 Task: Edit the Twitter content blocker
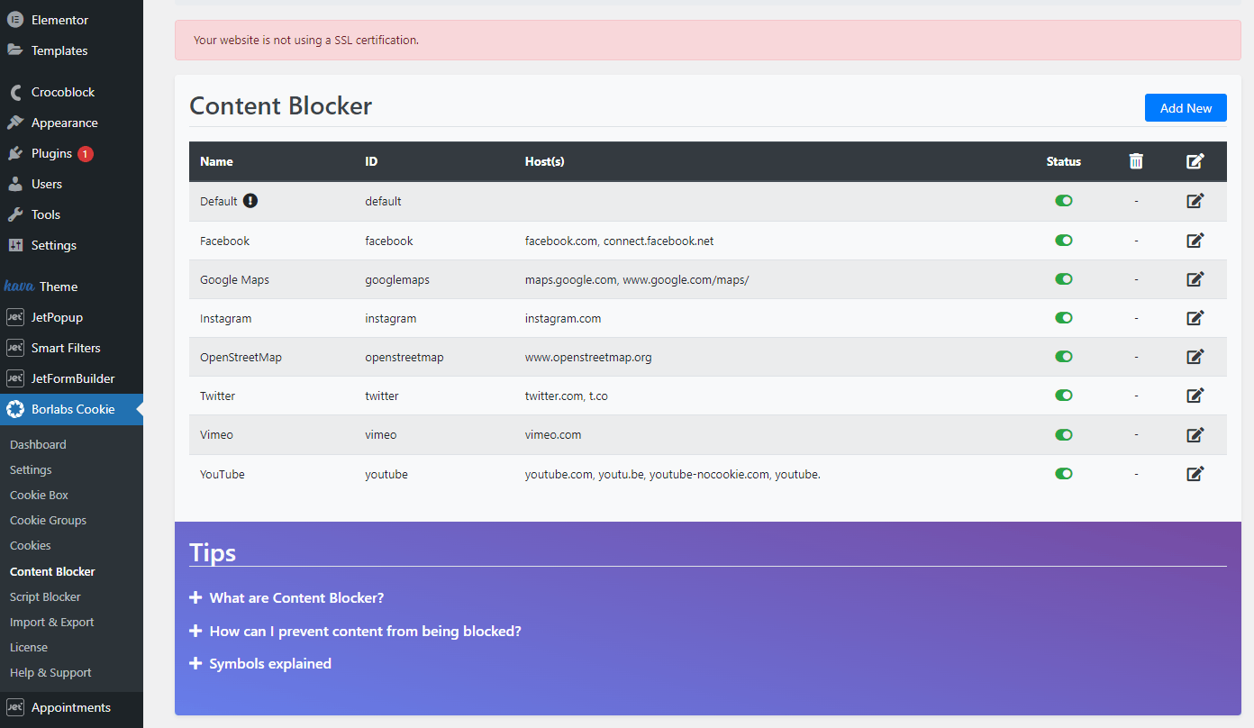tap(1195, 396)
